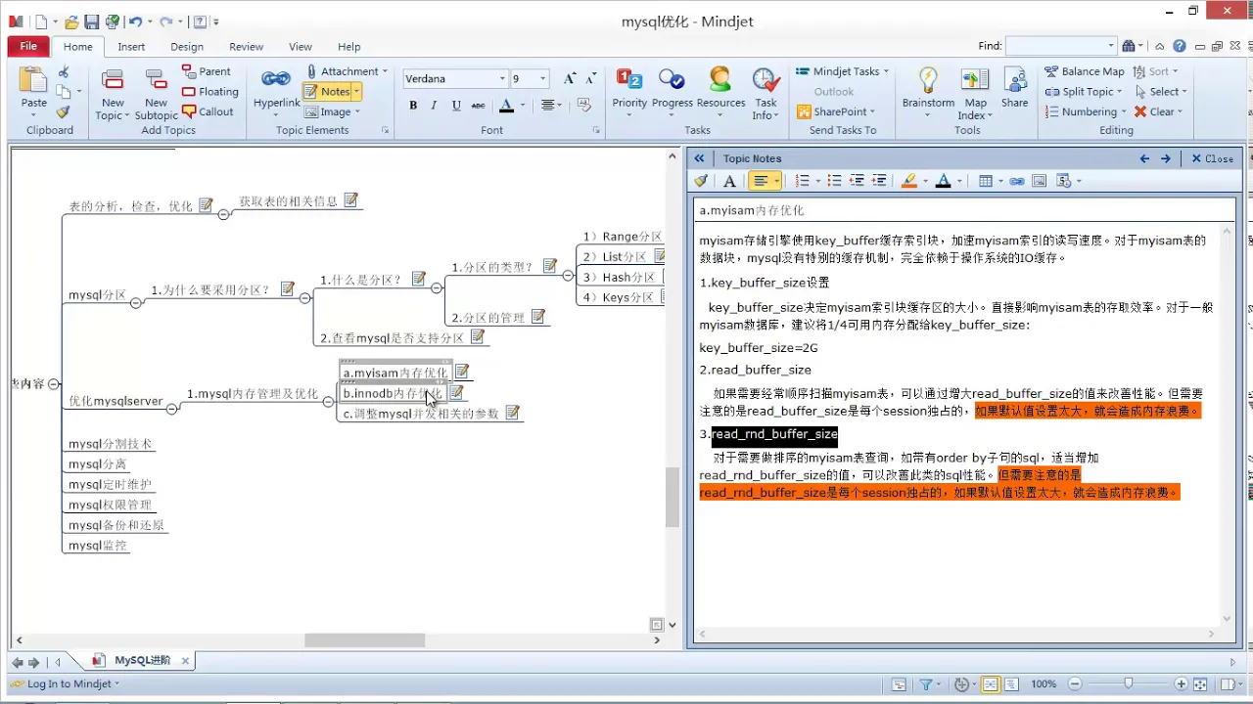This screenshot has height=704, width=1253.
Task: Click the notes numbered list icon
Action: [805, 181]
